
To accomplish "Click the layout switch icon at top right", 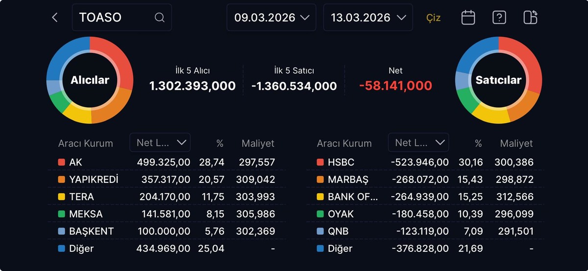I will [530, 17].
